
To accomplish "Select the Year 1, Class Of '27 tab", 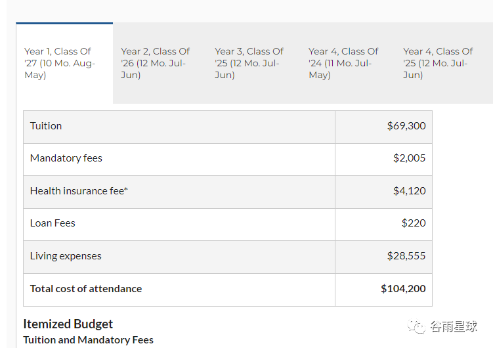I will click(64, 63).
